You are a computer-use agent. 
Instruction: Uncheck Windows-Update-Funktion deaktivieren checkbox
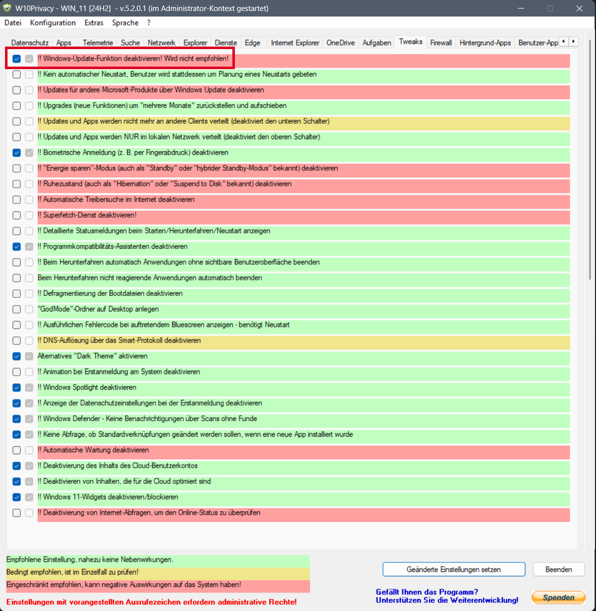point(17,59)
